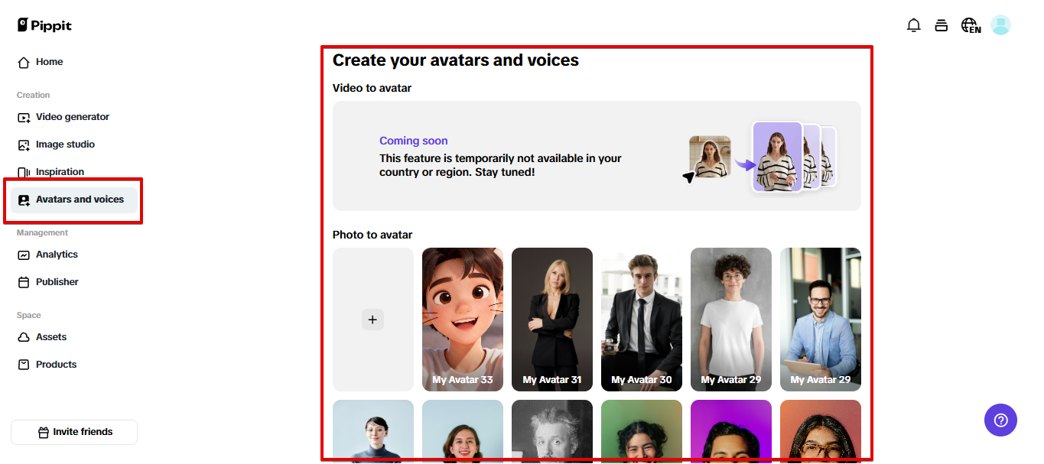This screenshot has width=1044, height=464.
Task: Open the help question-mark button
Action: pos(1000,420)
